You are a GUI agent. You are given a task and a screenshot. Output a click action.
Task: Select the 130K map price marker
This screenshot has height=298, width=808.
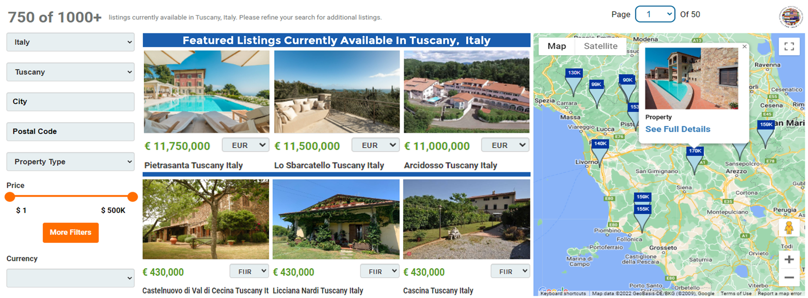pyautogui.click(x=574, y=73)
